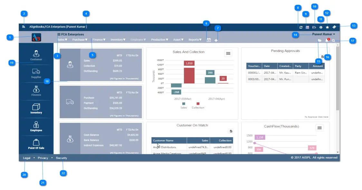
Task: Click the 'Ram Sin...' party cell
Action: coord(301,73)
